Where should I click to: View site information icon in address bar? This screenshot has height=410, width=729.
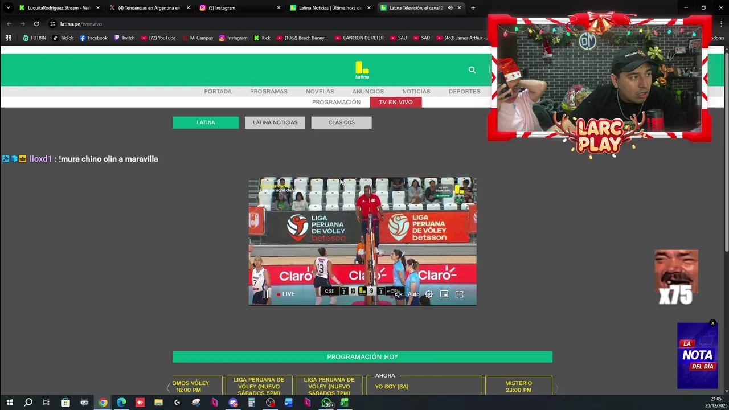pos(52,24)
